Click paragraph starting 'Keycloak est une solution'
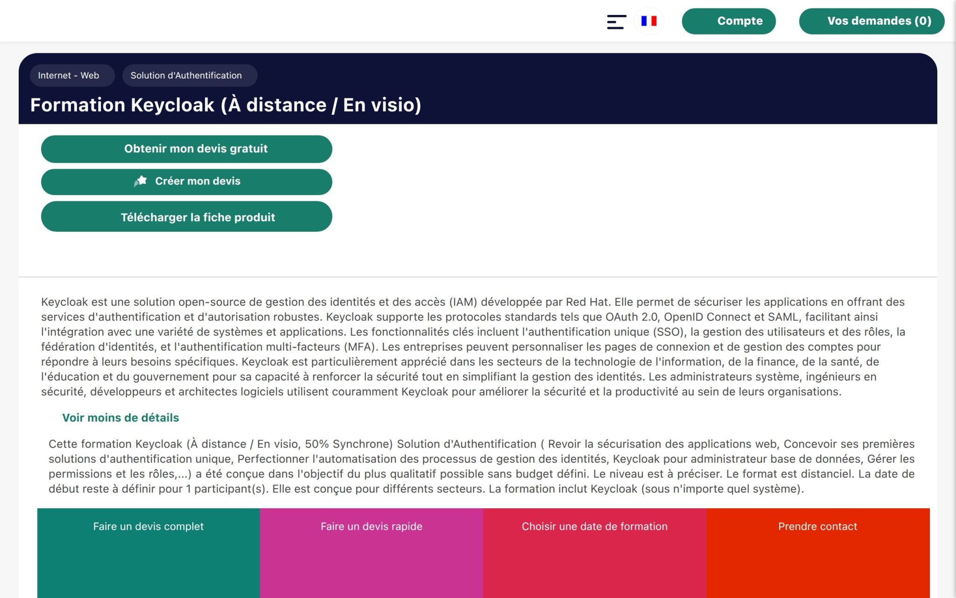The image size is (956, 598). [473, 347]
